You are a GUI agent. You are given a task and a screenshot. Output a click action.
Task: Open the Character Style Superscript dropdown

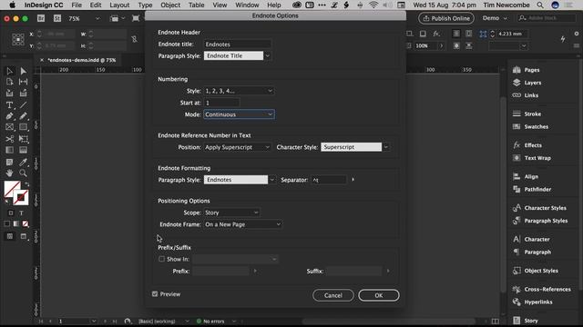385,147
